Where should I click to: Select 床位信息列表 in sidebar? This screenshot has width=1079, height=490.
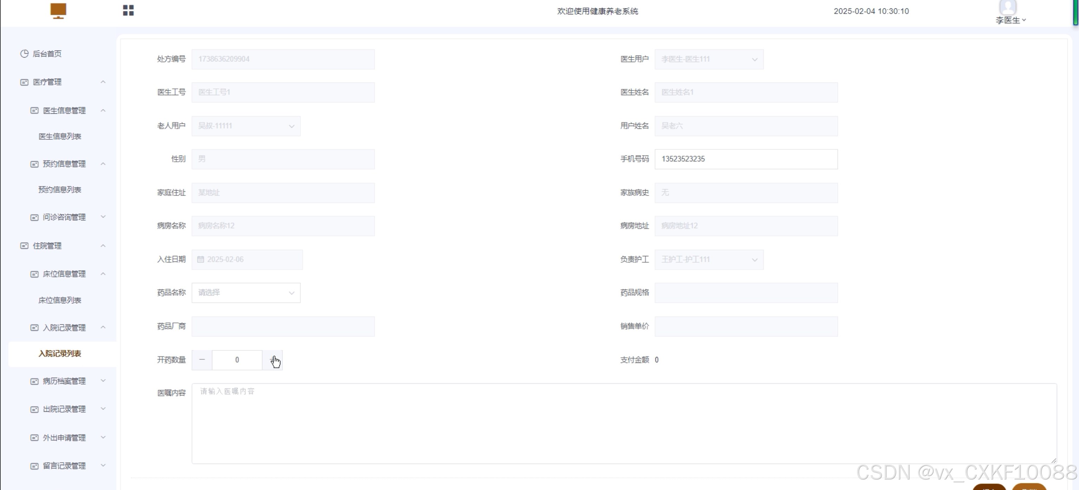point(60,300)
